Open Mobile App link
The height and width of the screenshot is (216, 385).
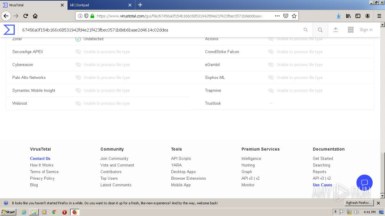pyautogui.click(x=181, y=185)
